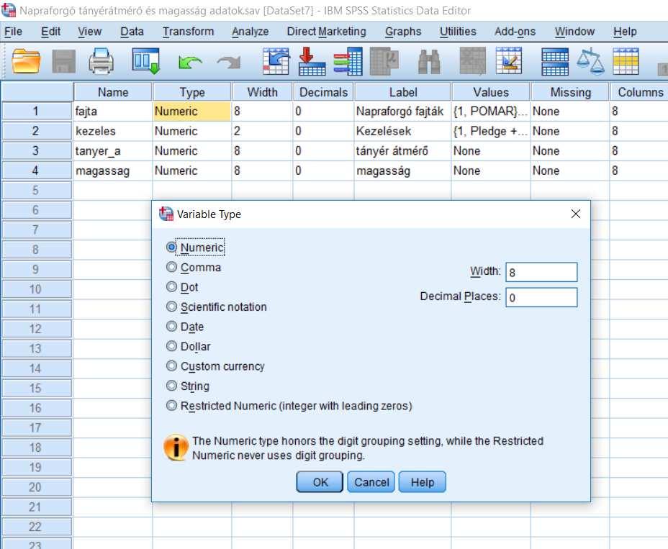Open the Help menu in menu bar
Viewport: 668px width, 549px height.
625,32
